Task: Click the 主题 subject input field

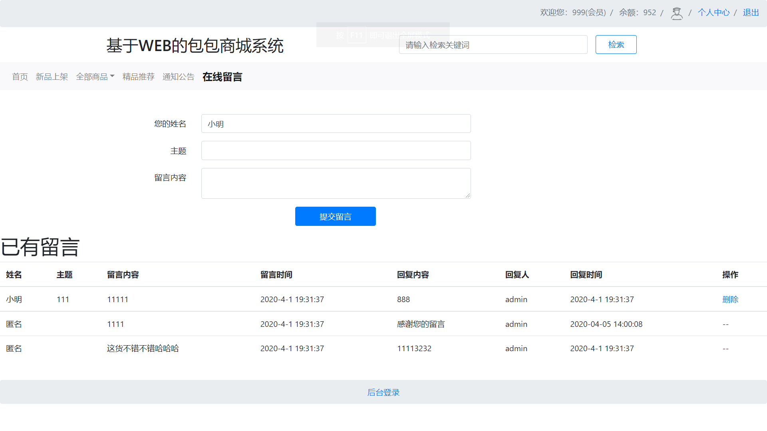Action: pos(336,150)
